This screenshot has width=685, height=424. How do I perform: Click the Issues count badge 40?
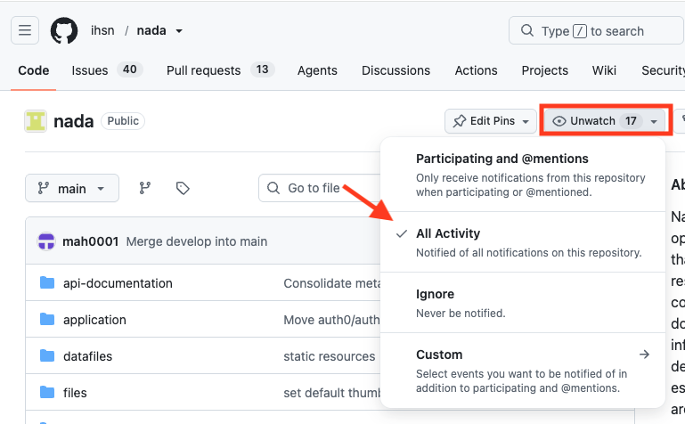(129, 69)
